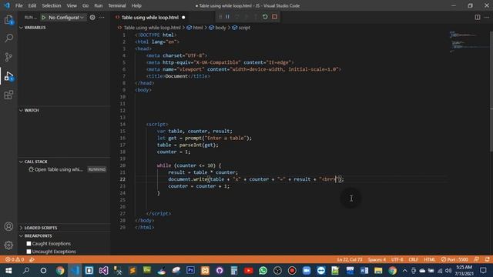Viewport: 493px width, 277px height.
Task: Open the Terminal menu
Action: pos(117,5)
